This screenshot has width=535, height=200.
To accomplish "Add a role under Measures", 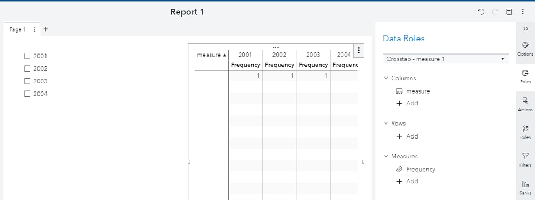I will tap(407, 181).
